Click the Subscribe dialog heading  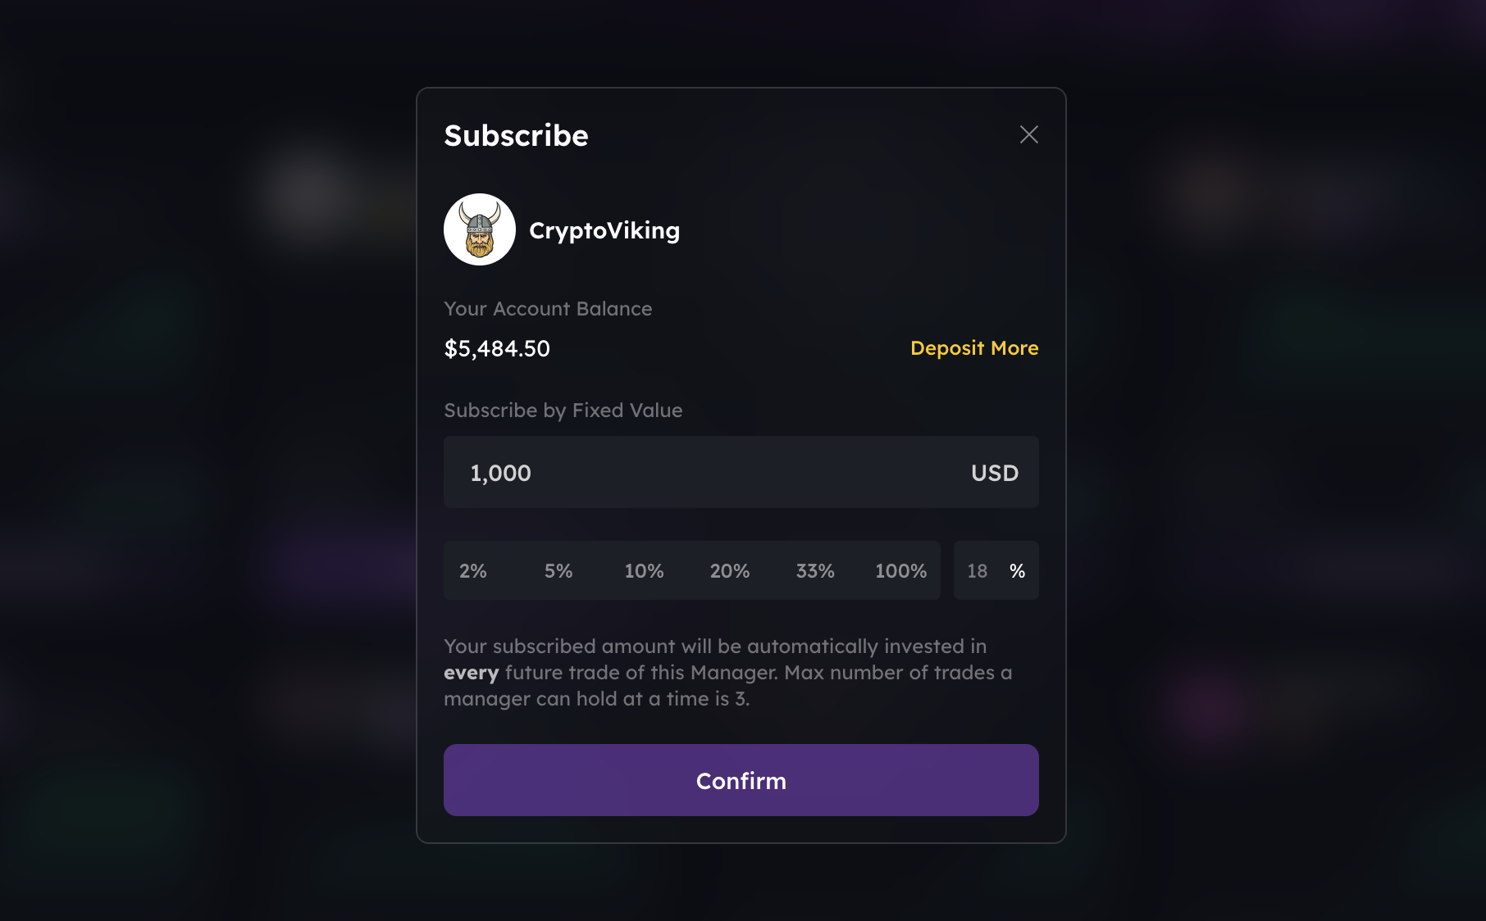516,136
